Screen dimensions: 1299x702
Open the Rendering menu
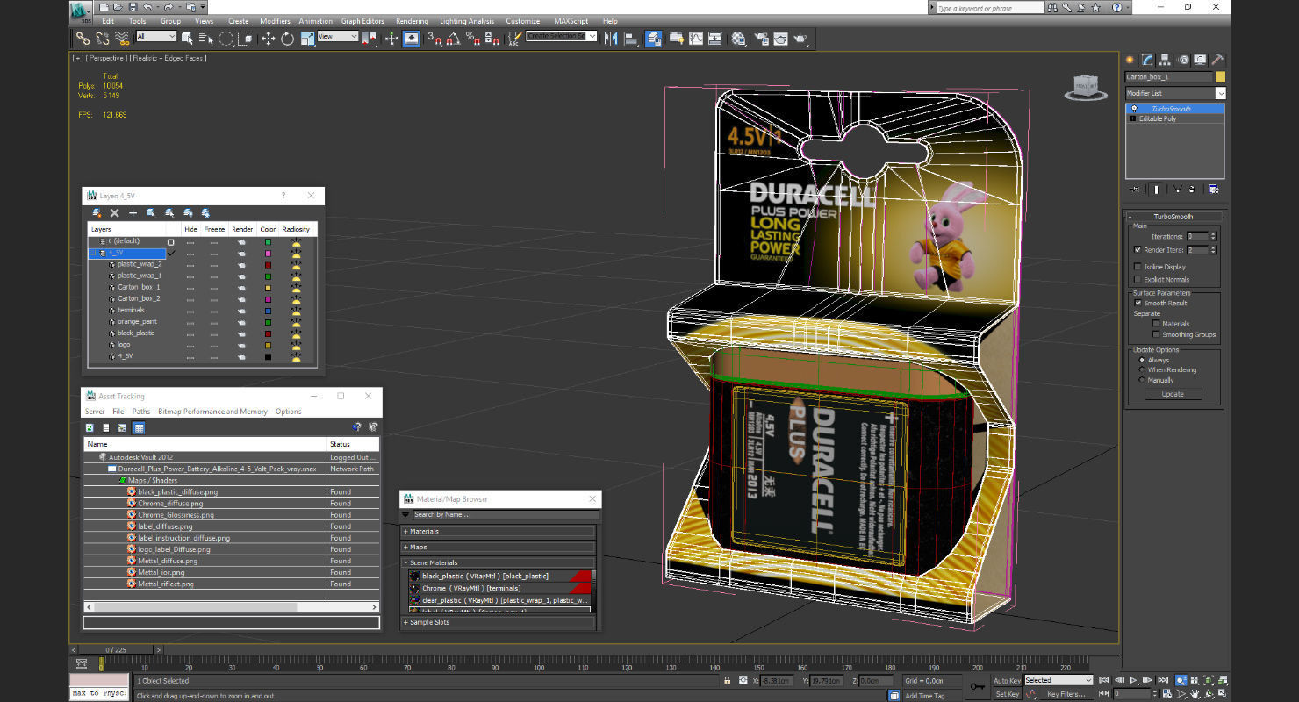click(x=412, y=21)
